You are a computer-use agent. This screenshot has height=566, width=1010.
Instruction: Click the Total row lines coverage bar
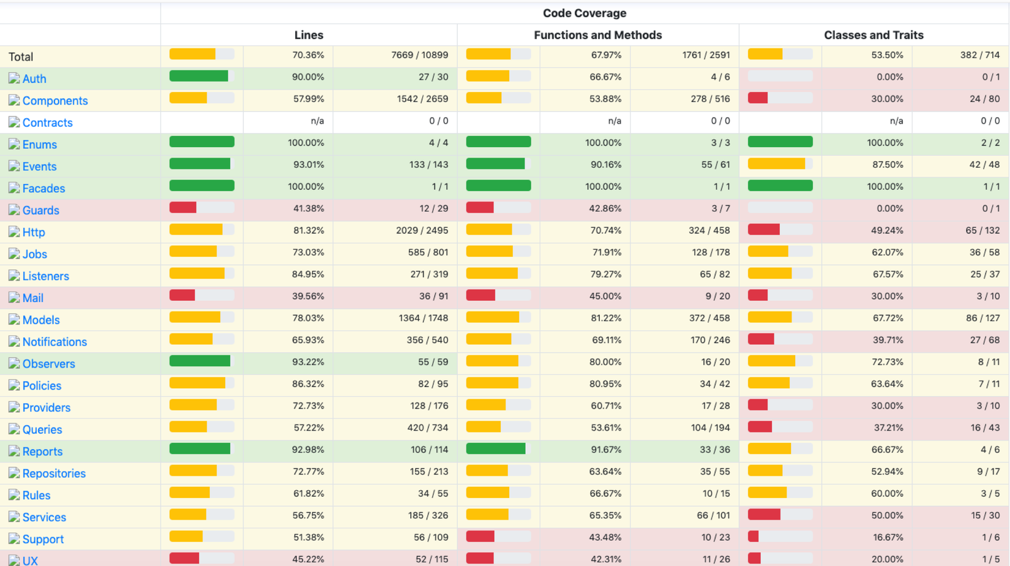coord(201,55)
